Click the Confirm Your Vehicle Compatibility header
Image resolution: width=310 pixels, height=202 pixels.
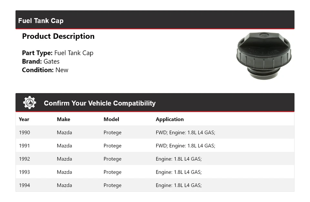[x=99, y=103]
